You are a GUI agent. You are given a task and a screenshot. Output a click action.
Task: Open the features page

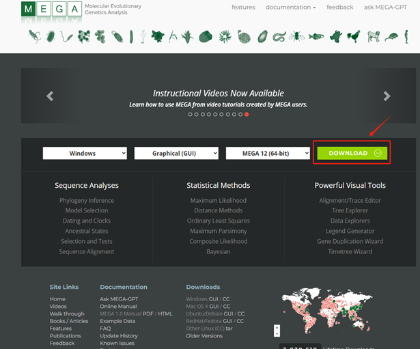pos(243,8)
